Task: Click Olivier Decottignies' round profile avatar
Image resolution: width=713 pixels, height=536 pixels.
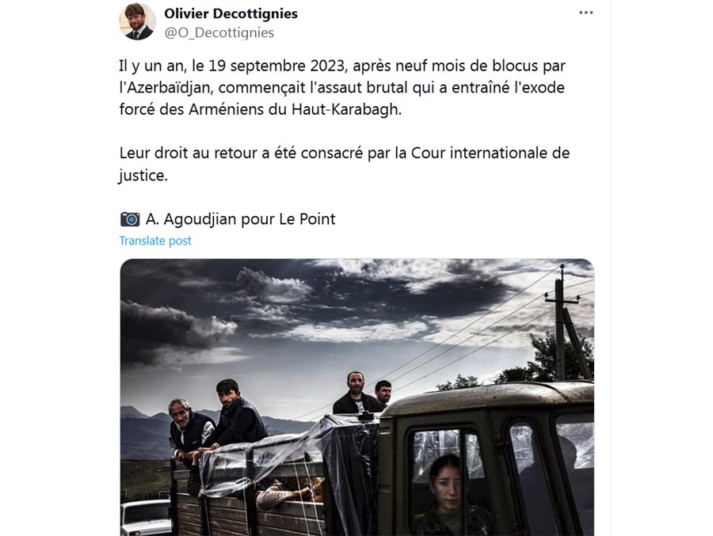Action: (137, 21)
